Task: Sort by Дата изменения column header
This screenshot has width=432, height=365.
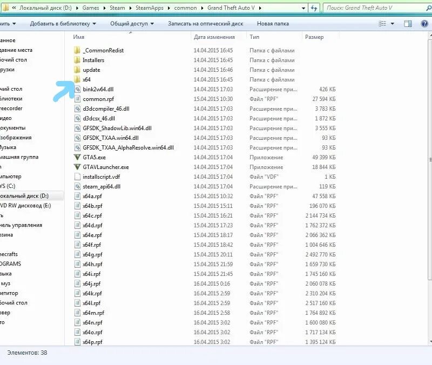Action: [x=214, y=37]
